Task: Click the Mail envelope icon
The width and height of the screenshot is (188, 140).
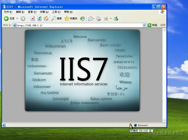Action: (90, 19)
